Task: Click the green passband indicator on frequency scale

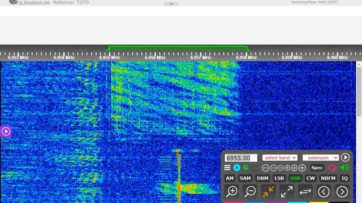Action: pos(178,48)
